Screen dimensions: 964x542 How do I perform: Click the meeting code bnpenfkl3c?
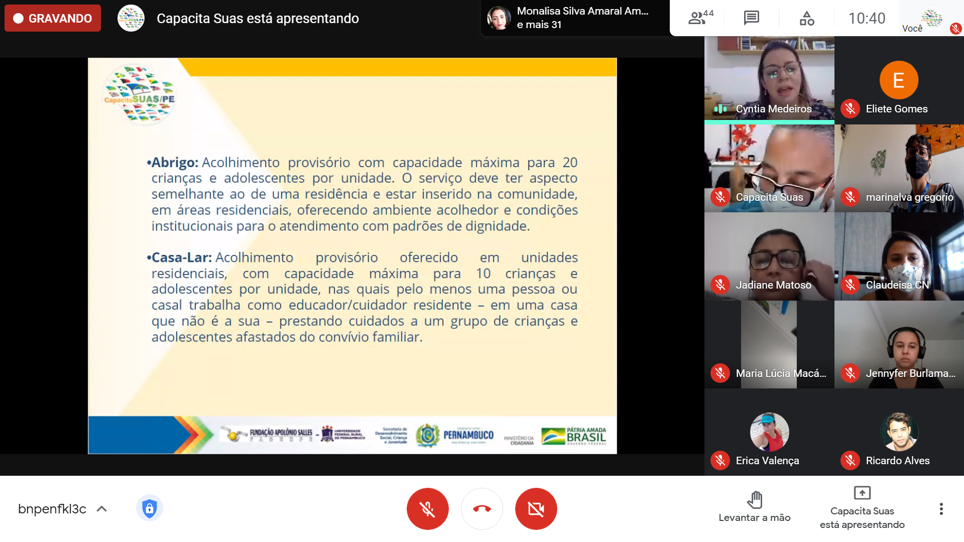(52, 508)
